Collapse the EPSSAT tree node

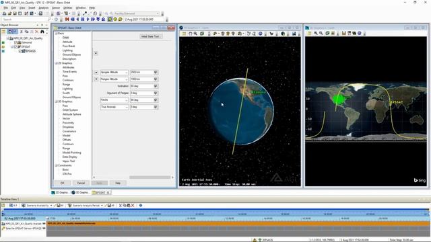pyautogui.click(x=12, y=47)
